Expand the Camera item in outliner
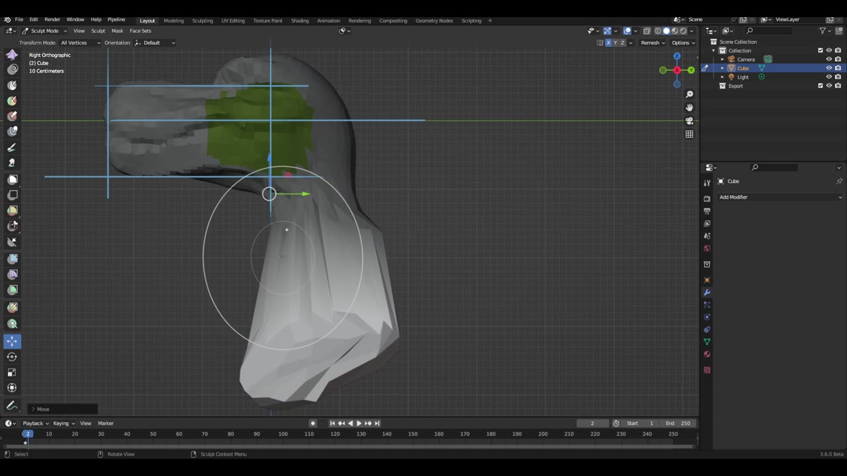The height and width of the screenshot is (476, 847). [x=723, y=59]
